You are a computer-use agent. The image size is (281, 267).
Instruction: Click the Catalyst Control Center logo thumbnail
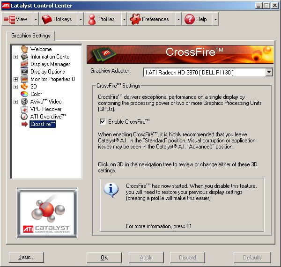pyautogui.click(x=47, y=213)
